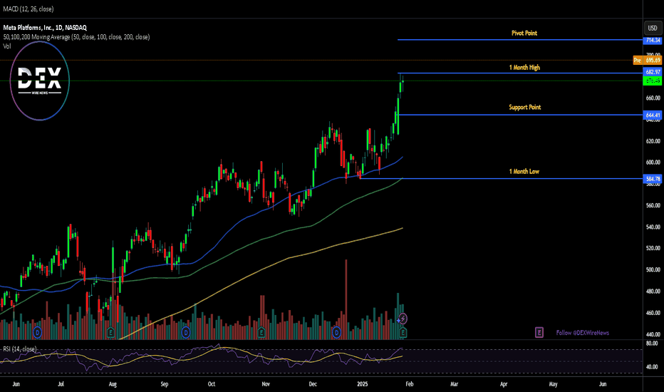Viewport: 664px width, 392px height.
Task: Open the USD currency selector
Action: [653, 28]
